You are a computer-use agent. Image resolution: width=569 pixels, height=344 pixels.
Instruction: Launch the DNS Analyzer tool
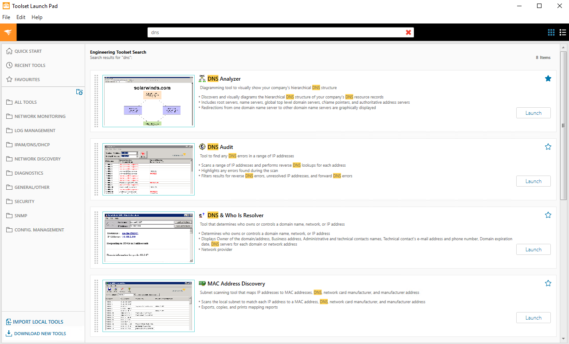533,113
